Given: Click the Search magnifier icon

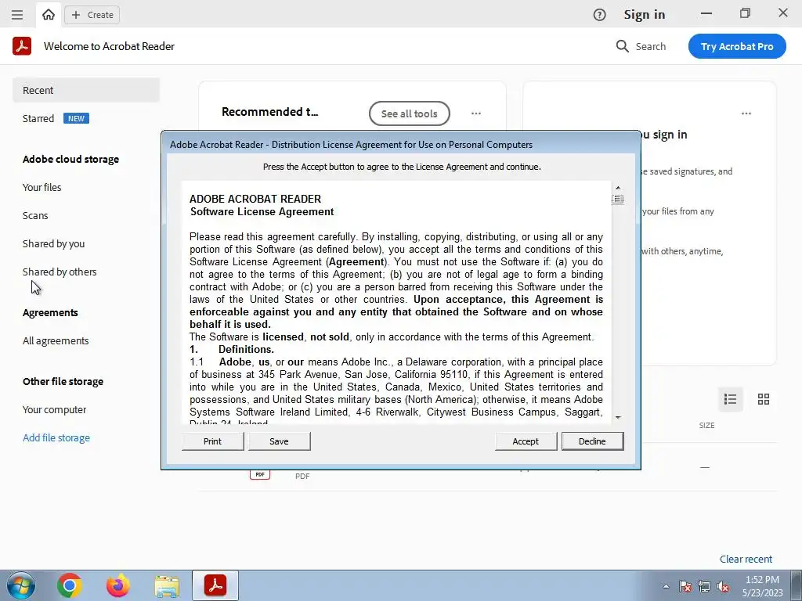Looking at the screenshot, I should [x=622, y=46].
